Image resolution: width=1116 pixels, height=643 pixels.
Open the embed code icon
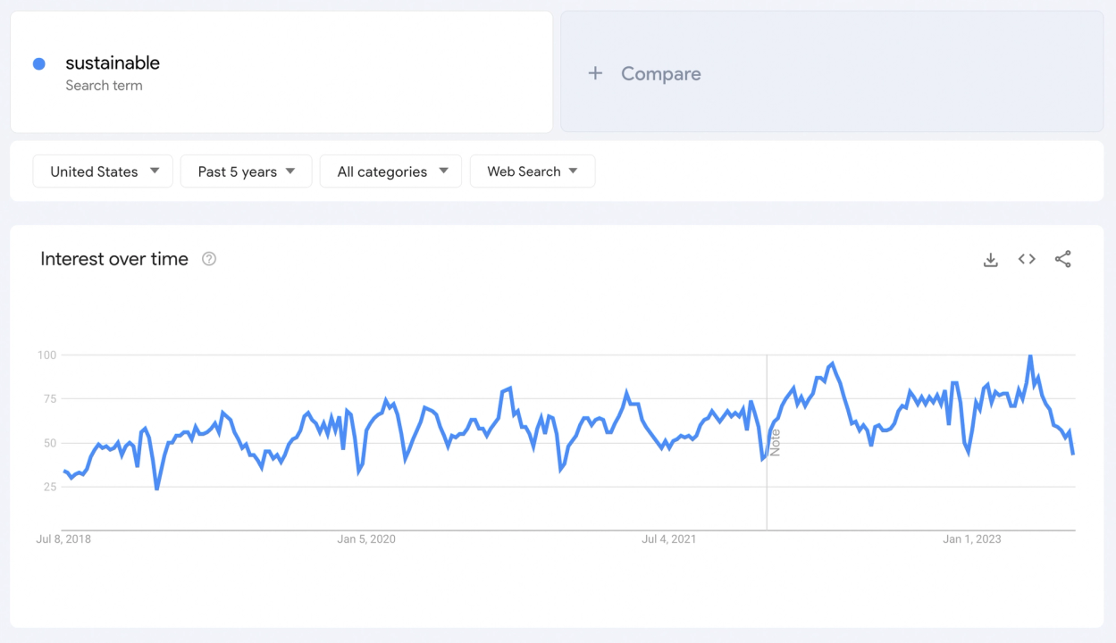click(x=1027, y=260)
